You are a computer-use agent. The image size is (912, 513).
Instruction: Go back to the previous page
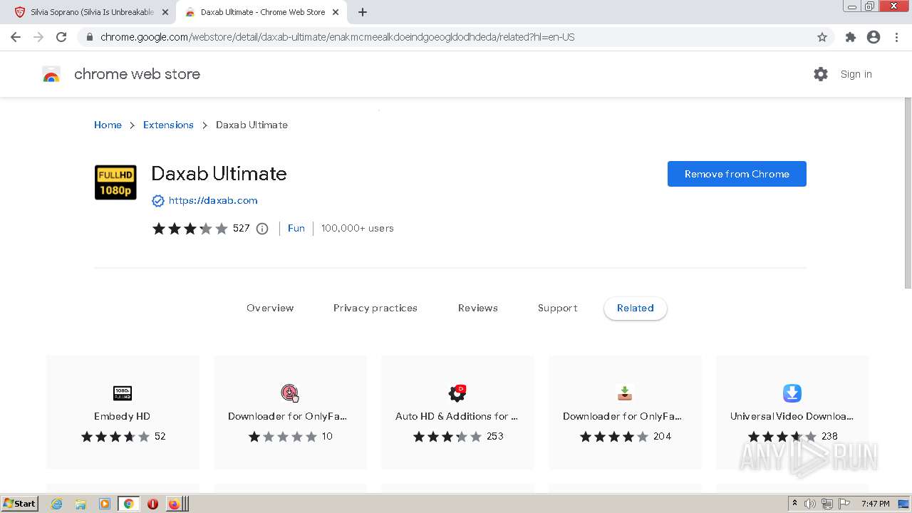(16, 37)
